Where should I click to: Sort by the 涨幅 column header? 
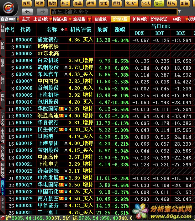coord(120,30)
